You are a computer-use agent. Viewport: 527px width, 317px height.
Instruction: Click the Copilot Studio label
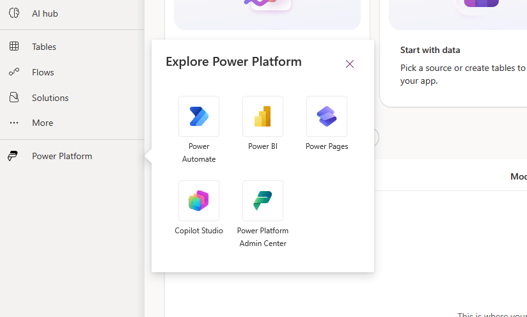199,231
